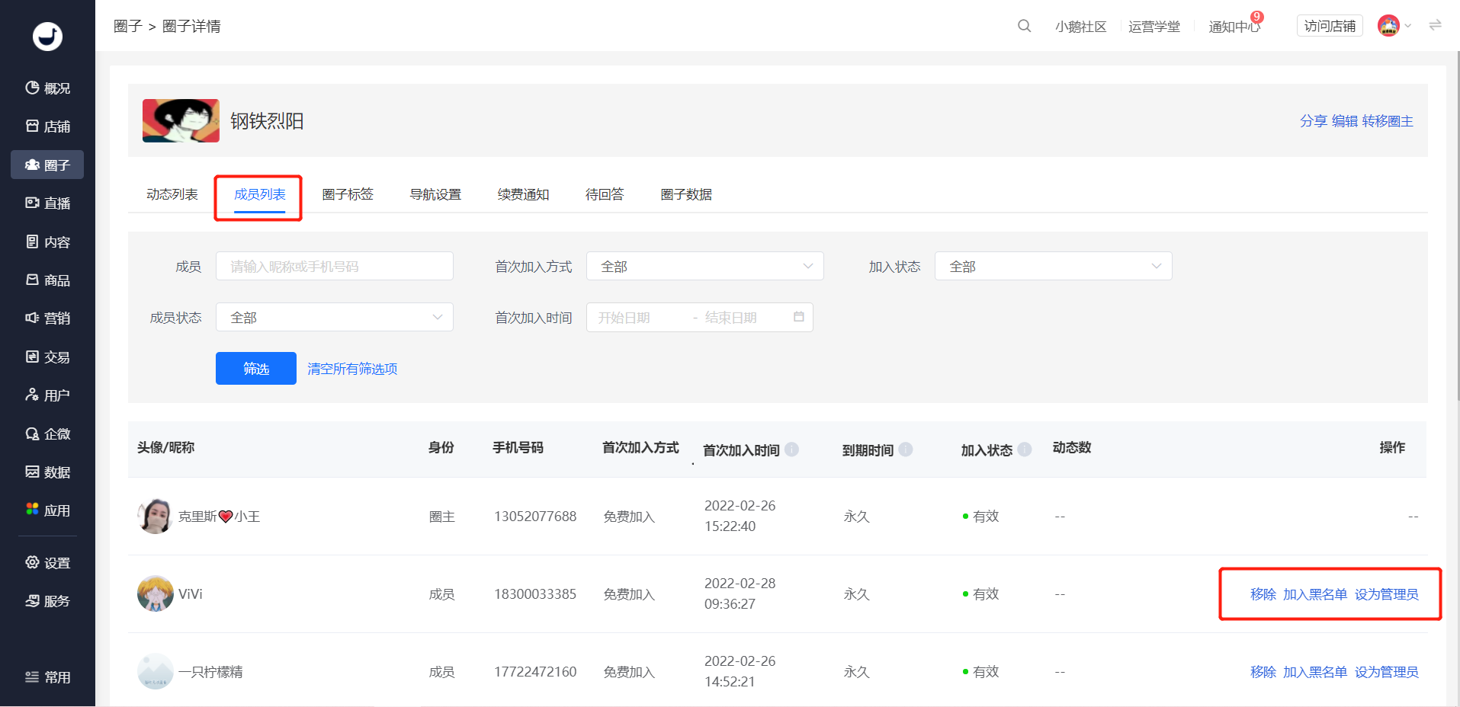Click phone number 13052077688
The width and height of the screenshot is (1460, 707).
[535, 517]
